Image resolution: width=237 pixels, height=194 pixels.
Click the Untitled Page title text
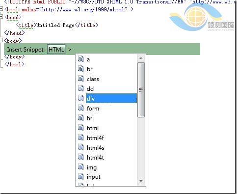(x=55, y=25)
